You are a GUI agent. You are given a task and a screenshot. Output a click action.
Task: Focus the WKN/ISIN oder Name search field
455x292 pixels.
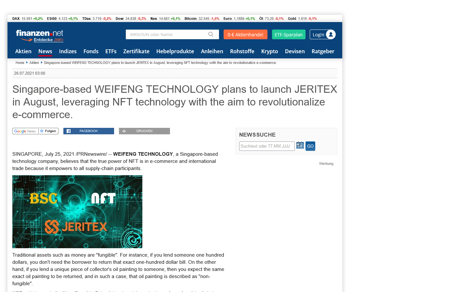point(172,34)
